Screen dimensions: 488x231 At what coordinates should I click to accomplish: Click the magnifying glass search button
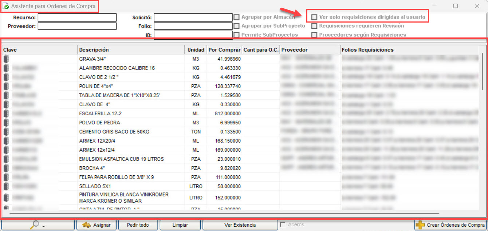coord(38,225)
